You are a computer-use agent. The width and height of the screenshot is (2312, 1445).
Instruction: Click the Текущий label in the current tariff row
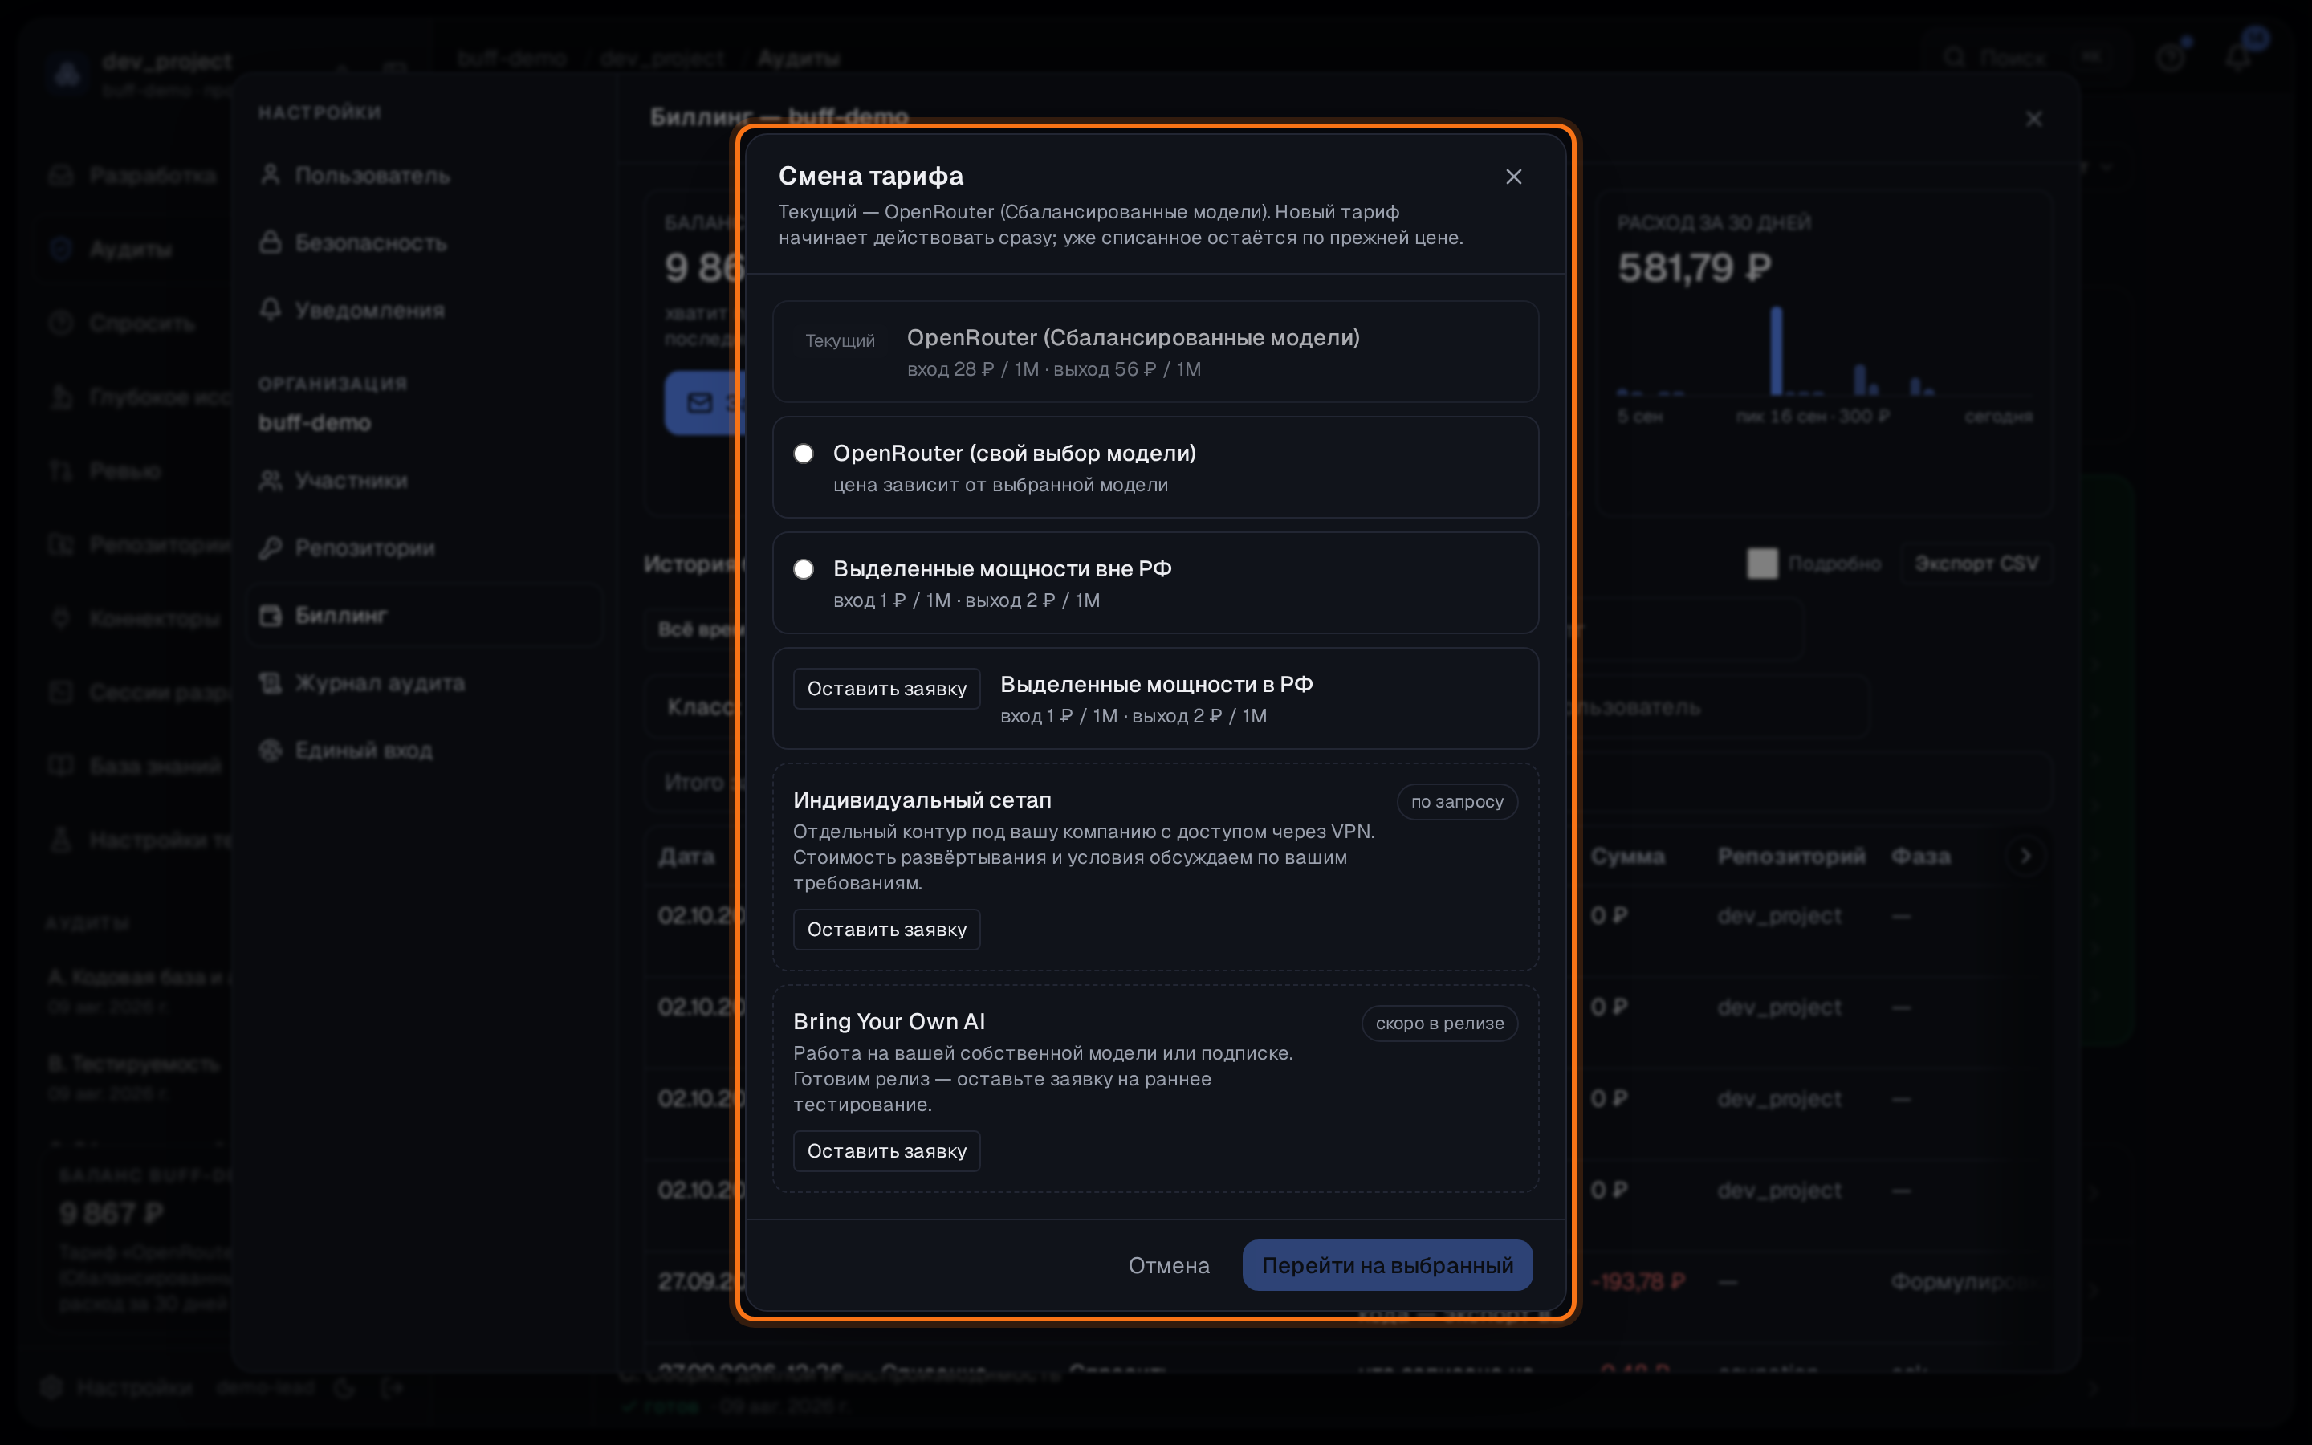pyautogui.click(x=840, y=341)
